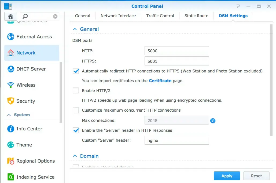276x183 pixels.
Task: Select the DHCP Server icon
Action: pos(11,69)
